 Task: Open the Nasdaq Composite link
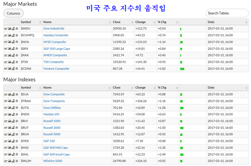coord(56,35)
